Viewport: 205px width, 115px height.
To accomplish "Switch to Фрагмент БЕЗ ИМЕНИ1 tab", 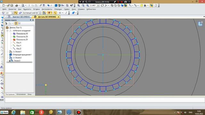I will click(21, 17).
